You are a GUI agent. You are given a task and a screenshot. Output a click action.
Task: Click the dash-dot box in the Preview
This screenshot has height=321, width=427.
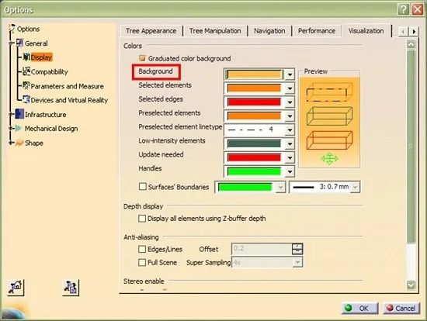329,92
